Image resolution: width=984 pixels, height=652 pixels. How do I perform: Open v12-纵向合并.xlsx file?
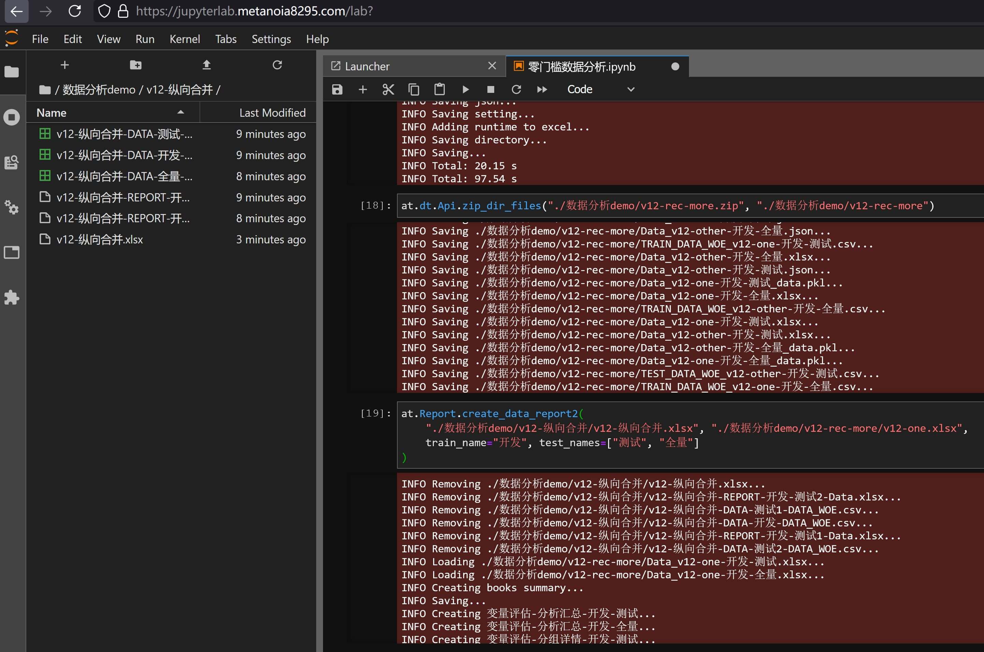(x=100, y=240)
